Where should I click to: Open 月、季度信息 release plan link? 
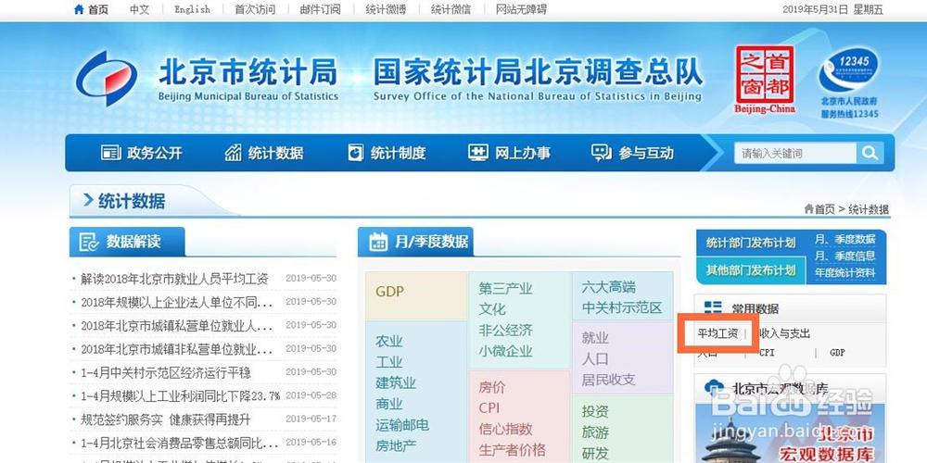845,256
